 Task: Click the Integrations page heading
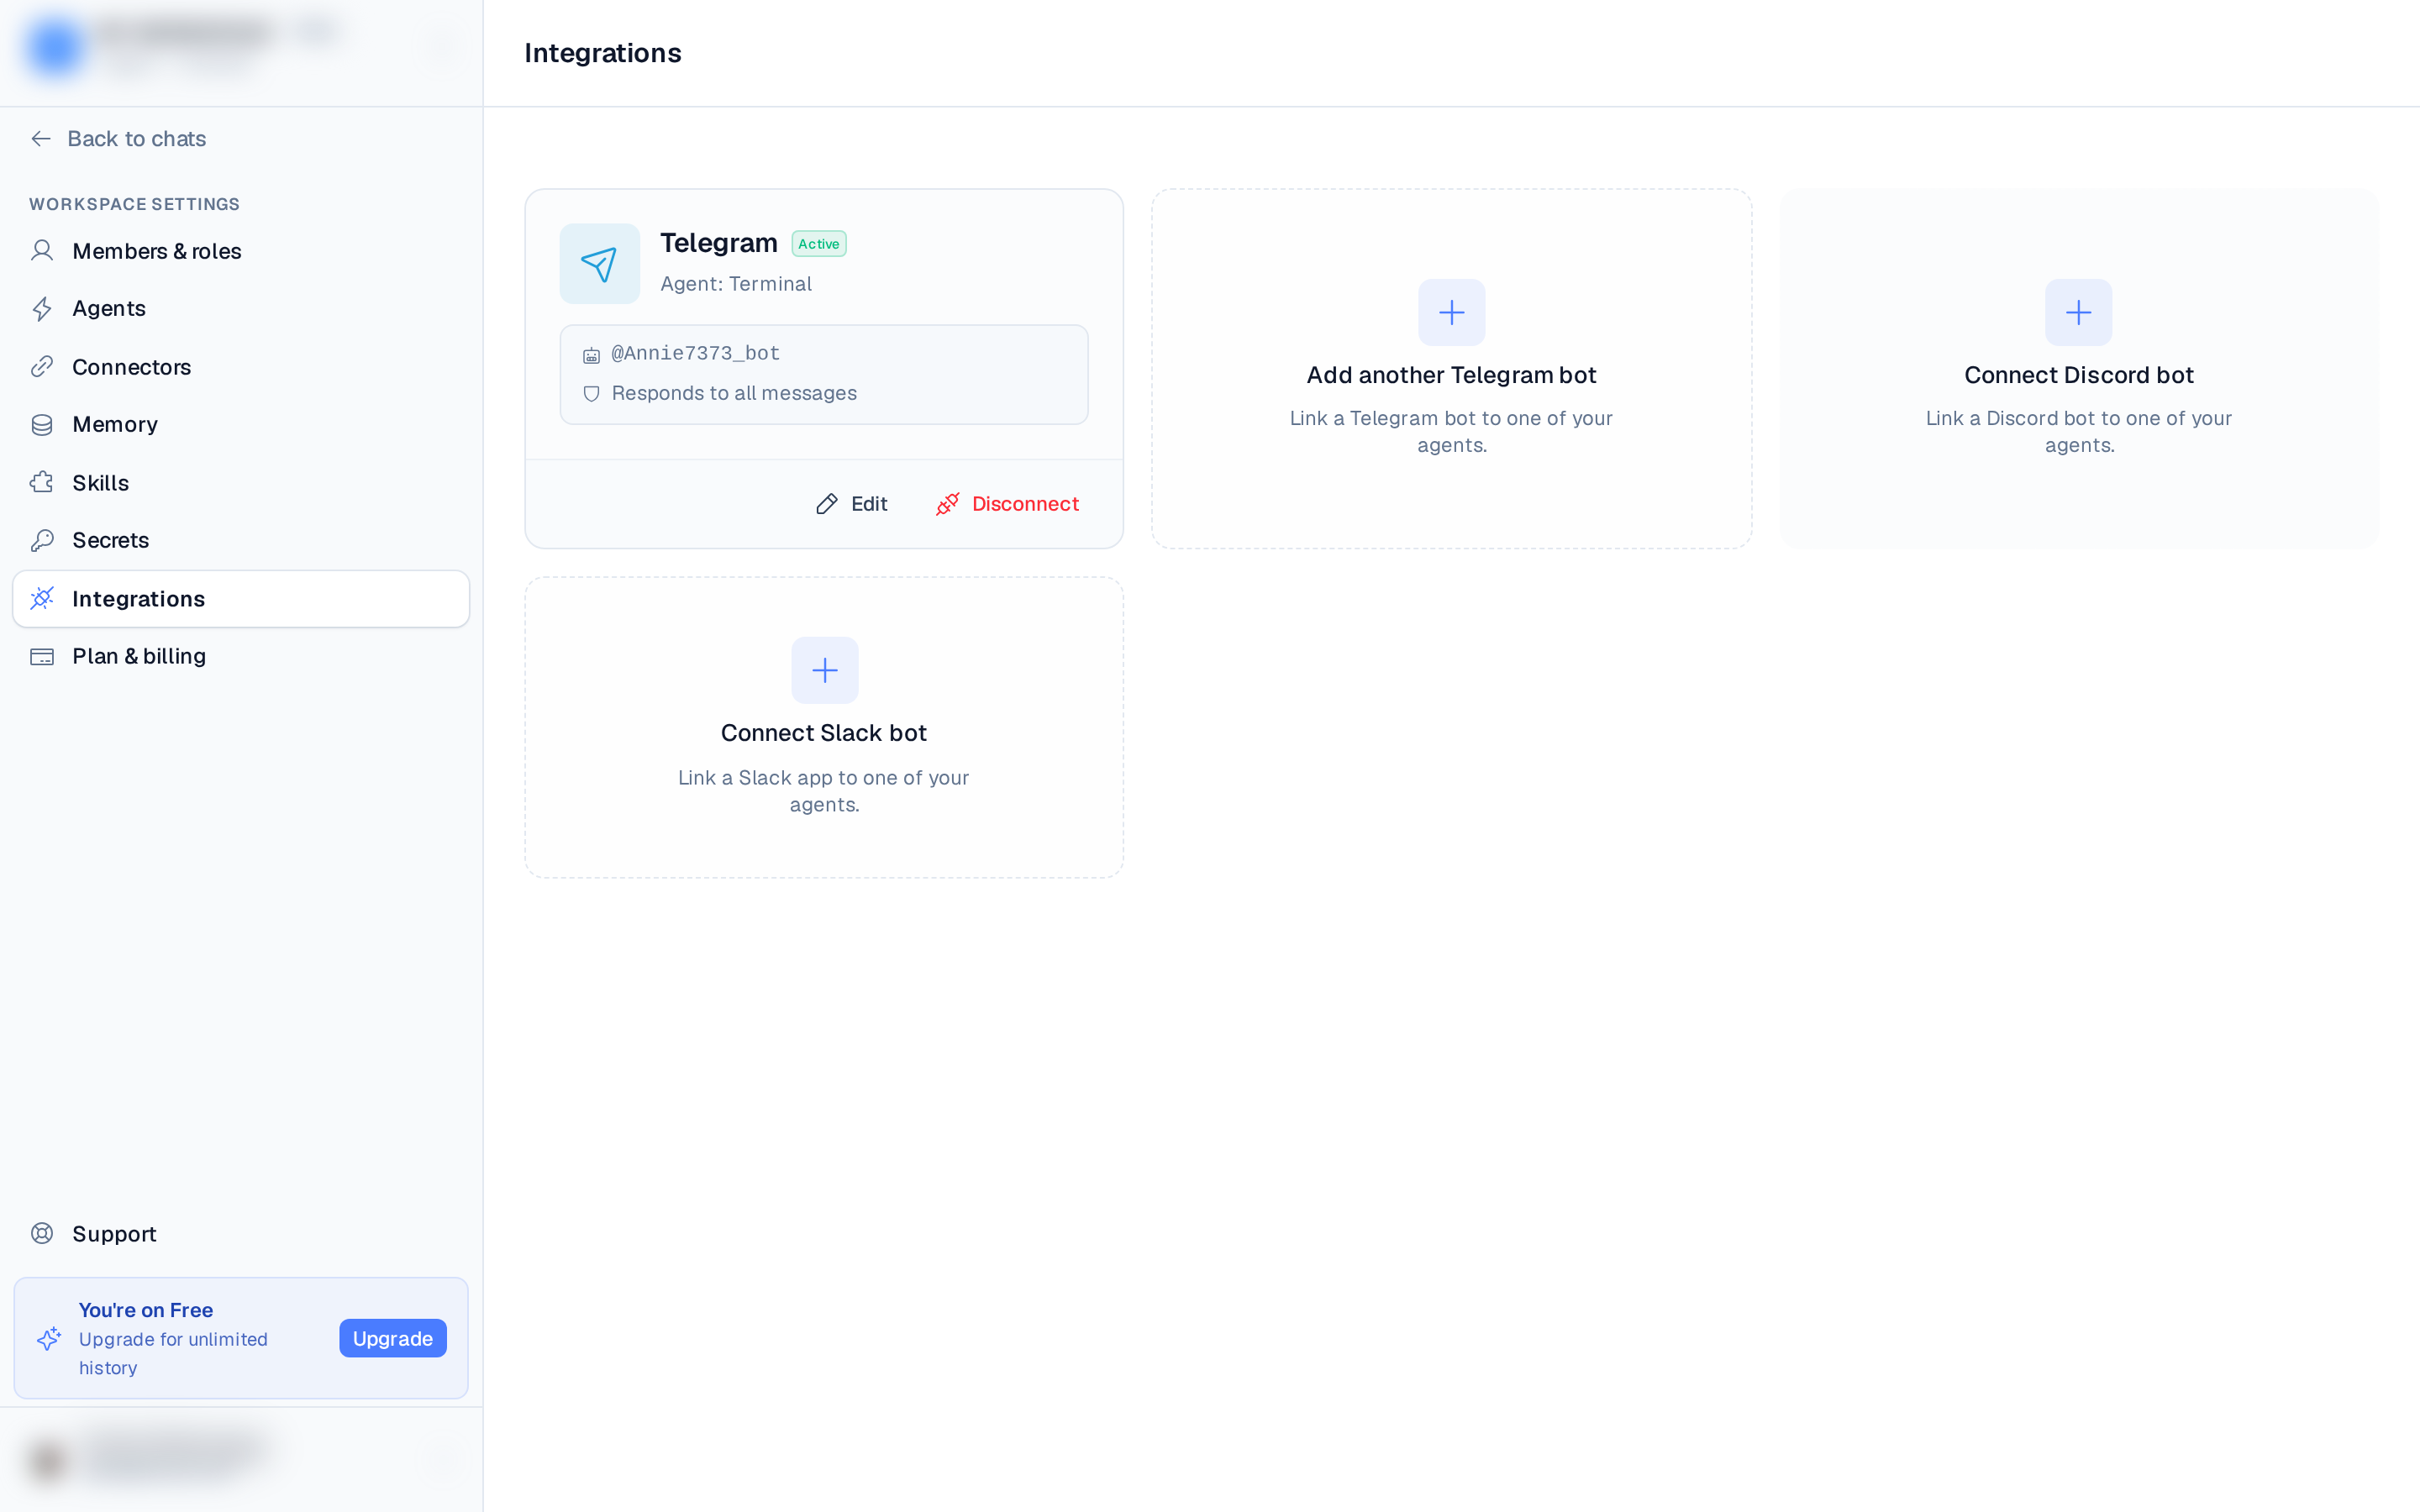click(x=603, y=53)
